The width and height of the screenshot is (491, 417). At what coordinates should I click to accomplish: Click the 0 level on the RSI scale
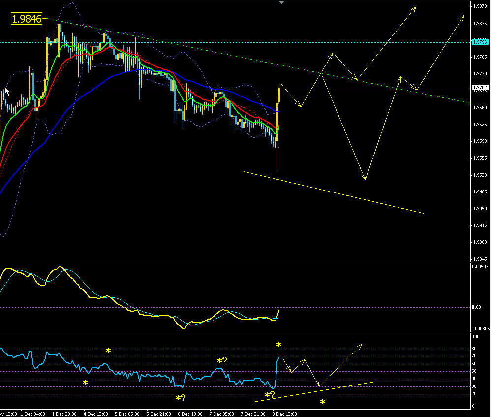(x=473, y=406)
